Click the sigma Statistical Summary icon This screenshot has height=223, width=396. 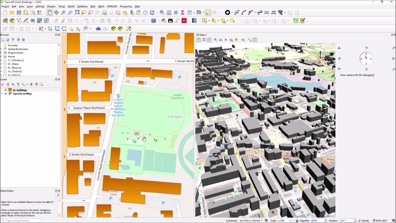click(183, 12)
